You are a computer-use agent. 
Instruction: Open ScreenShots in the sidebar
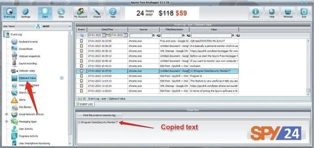[x=26, y=49]
